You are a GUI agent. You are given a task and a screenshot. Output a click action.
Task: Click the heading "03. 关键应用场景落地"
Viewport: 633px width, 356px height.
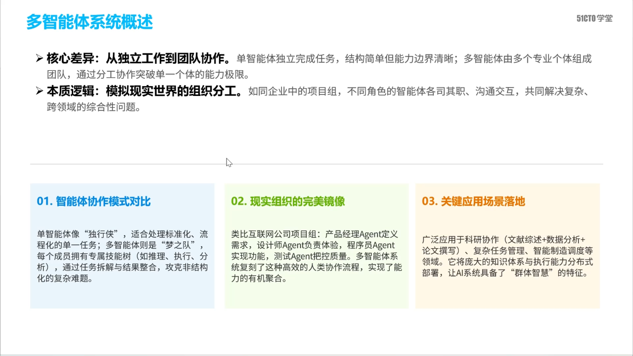point(473,201)
